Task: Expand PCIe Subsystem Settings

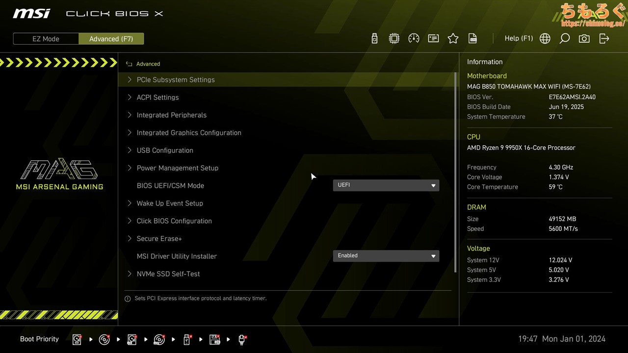Action: pos(175,80)
